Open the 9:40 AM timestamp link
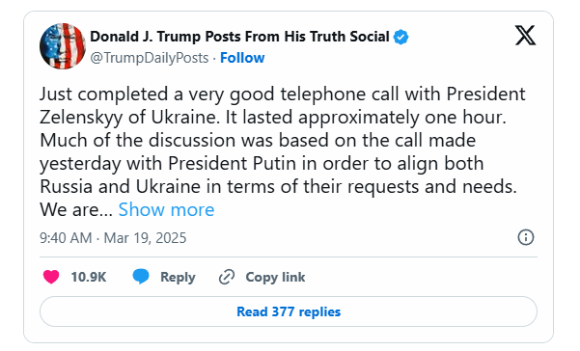The image size is (580, 351). click(66, 238)
